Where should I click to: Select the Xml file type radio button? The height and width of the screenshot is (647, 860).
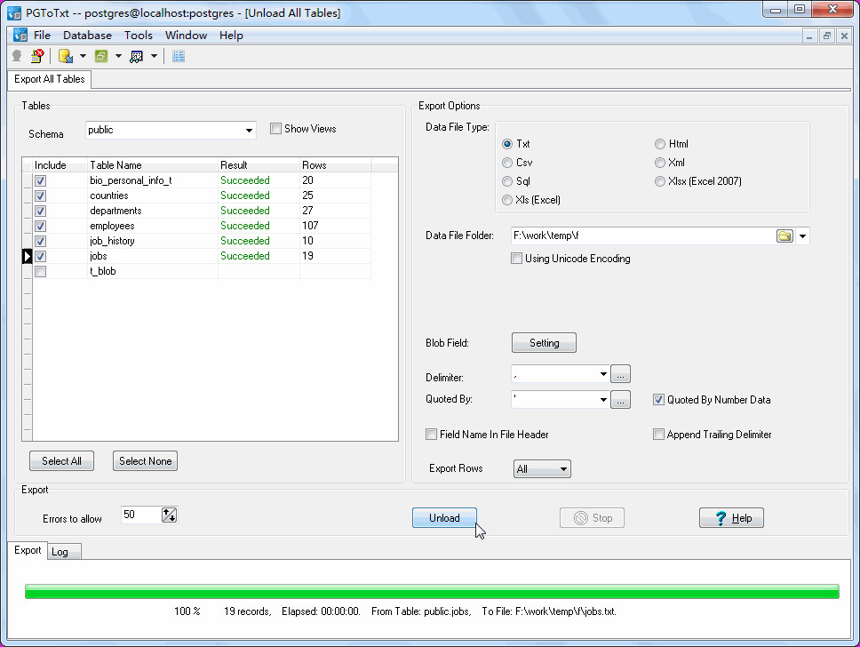[x=660, y=163]
